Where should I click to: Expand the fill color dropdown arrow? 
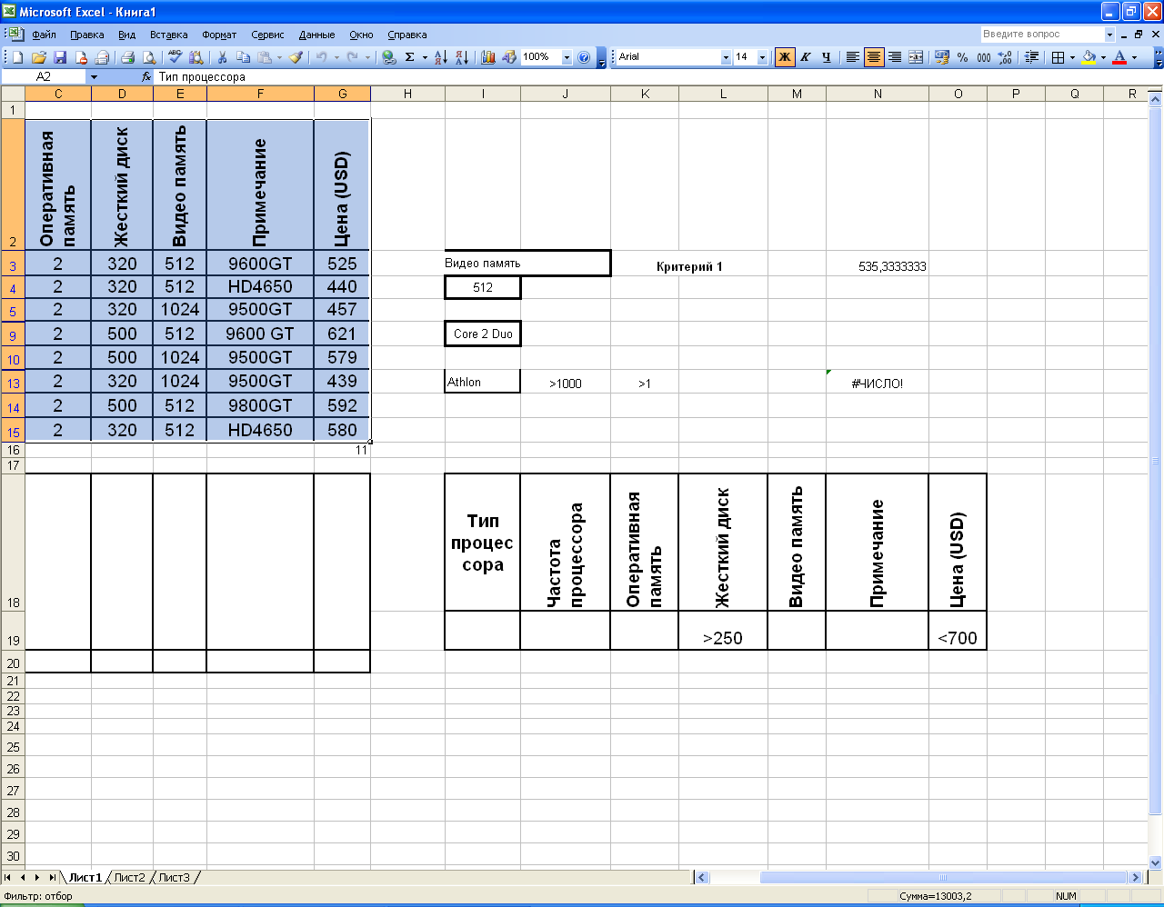point(1103,57)
